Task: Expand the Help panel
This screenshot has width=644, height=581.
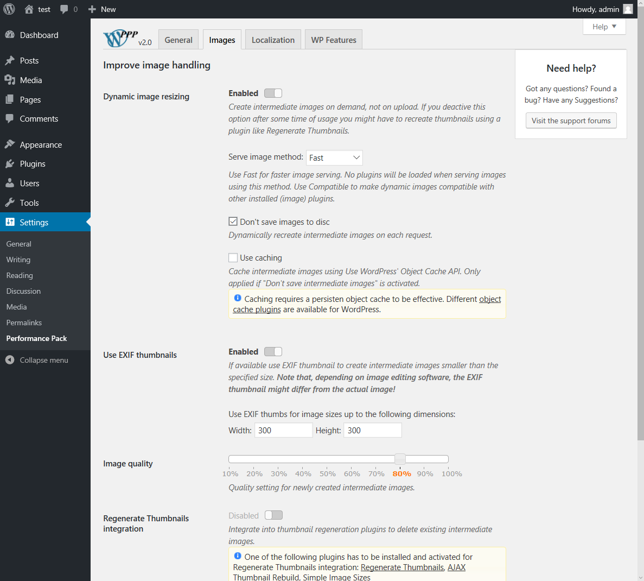Action: coord(604,27)
